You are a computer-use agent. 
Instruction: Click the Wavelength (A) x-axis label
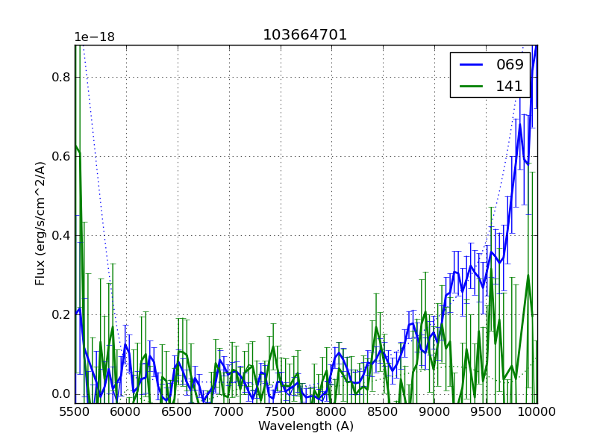(x=306, y=426)
